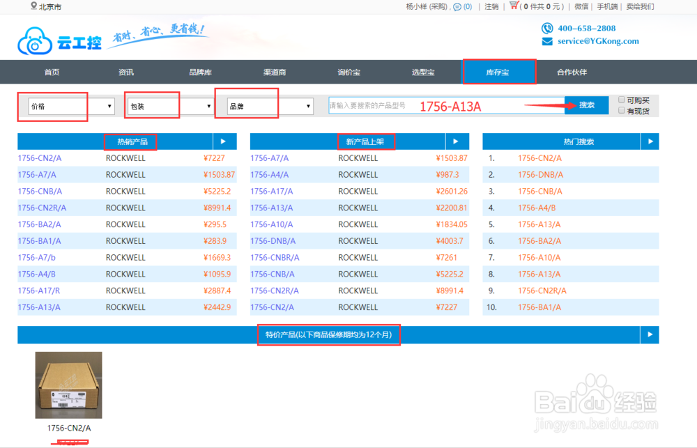697x448 pixels.
Task: Click the blue 搜索 button
Action: point(586,105)
